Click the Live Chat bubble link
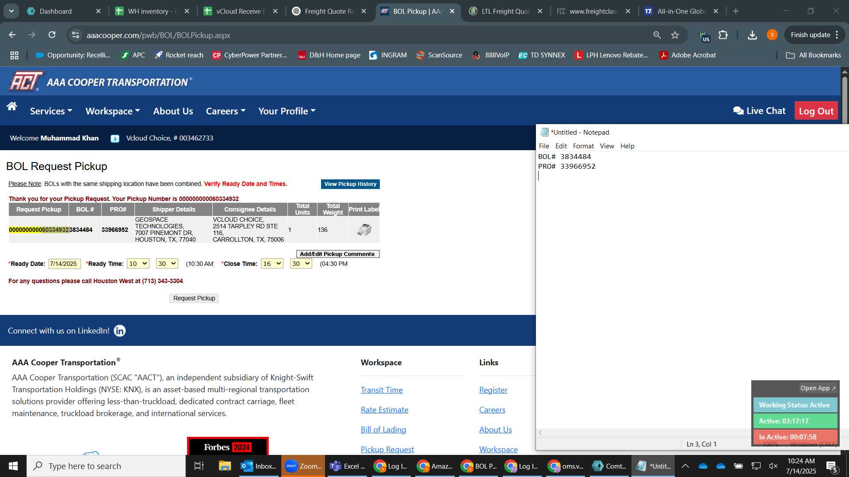 pyautogui.click(x=759, y=111)
